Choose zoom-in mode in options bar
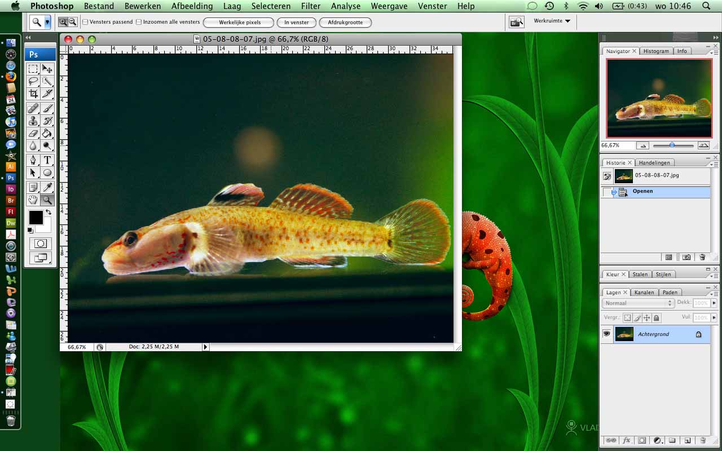The width and height of the screenshot is (722, 451). (x=63, y=22)
